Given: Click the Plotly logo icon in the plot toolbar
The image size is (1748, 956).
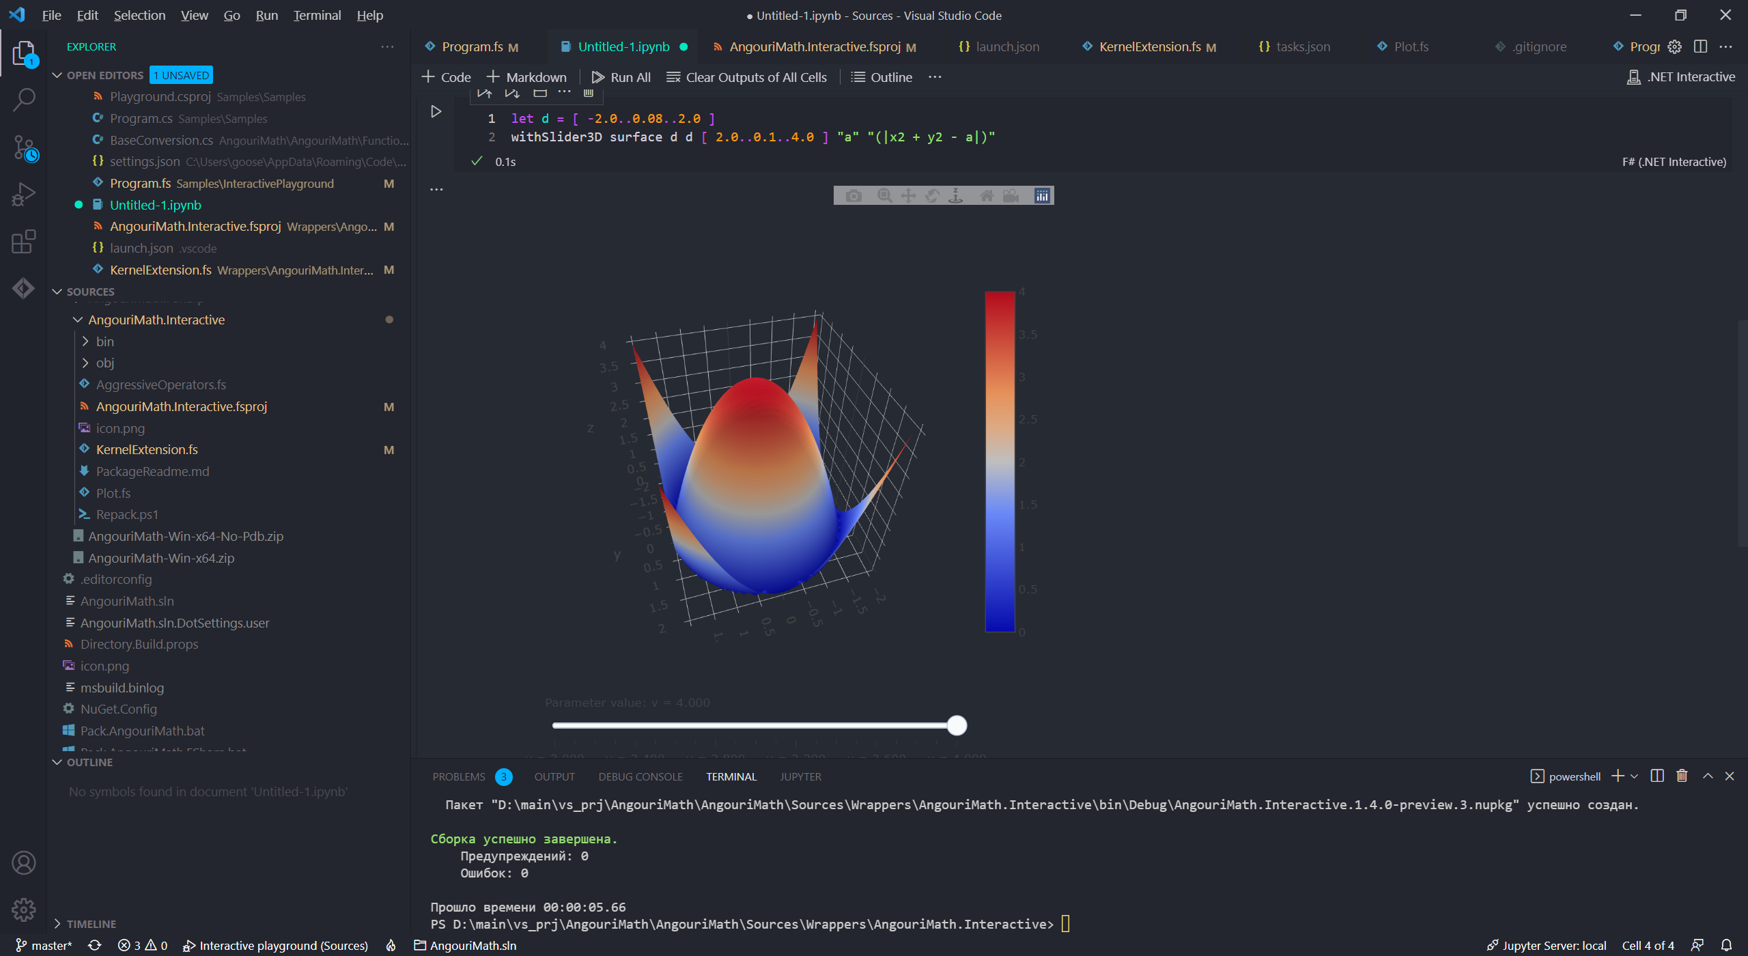Looking at the screenshot, I should (1042, 196).
